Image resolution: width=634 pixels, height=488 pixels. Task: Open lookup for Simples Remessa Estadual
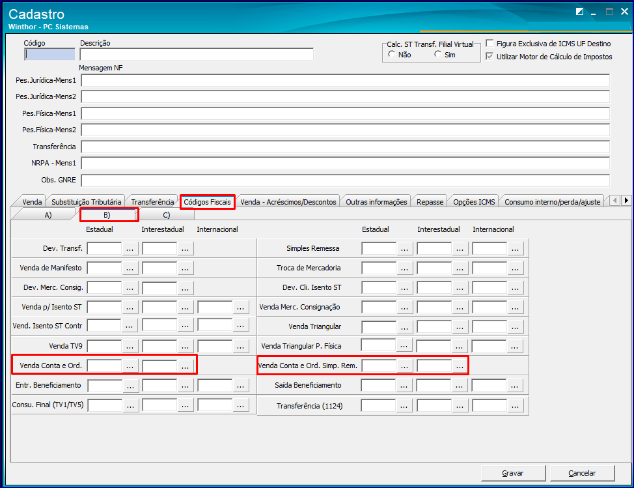point(404,249)
